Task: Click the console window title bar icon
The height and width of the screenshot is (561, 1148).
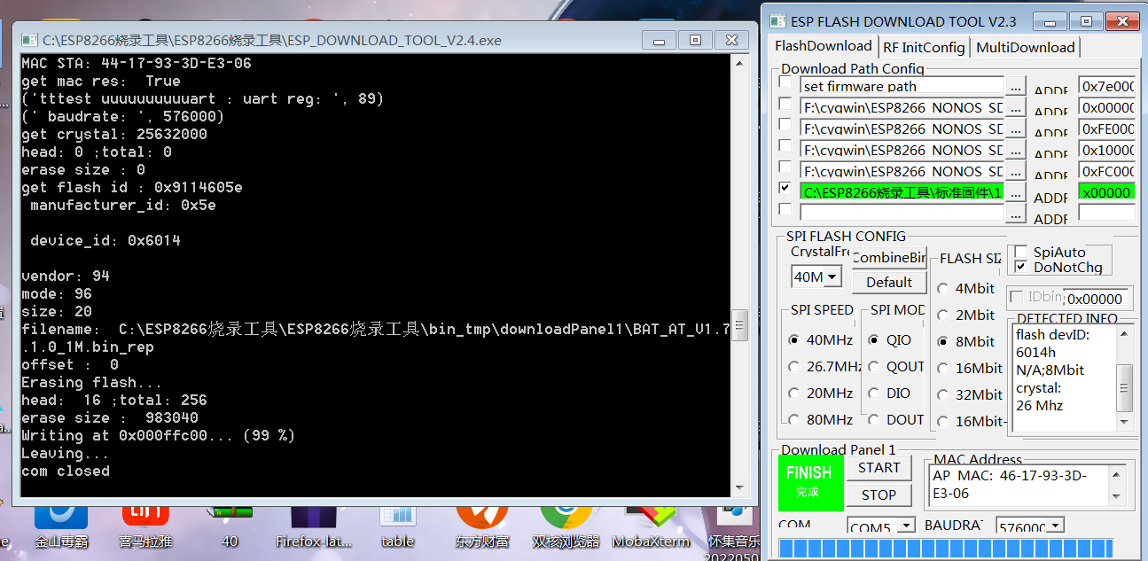Action: click(29, 40)
